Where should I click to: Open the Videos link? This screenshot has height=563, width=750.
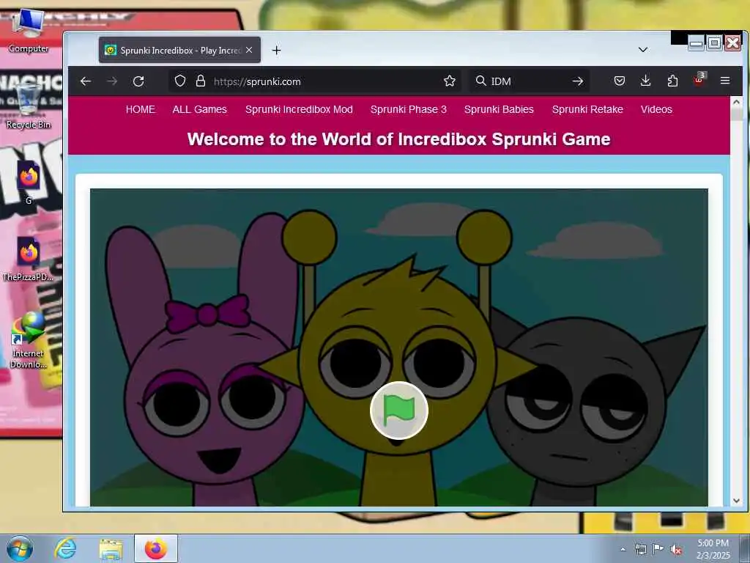point(656,110)
